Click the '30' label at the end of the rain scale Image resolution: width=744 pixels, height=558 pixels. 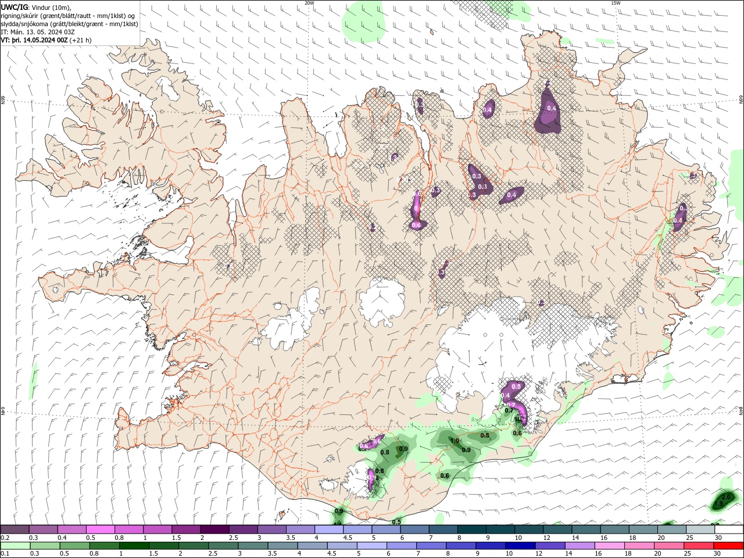718,554
